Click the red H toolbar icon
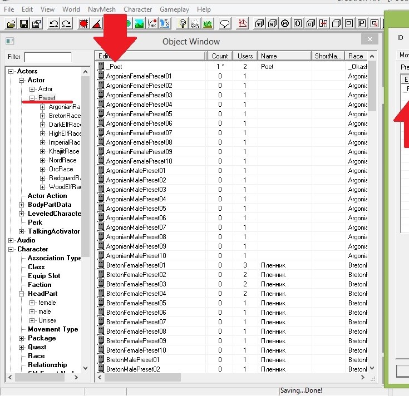The height and width of the screenshot is (396, 409). point(323,24)
